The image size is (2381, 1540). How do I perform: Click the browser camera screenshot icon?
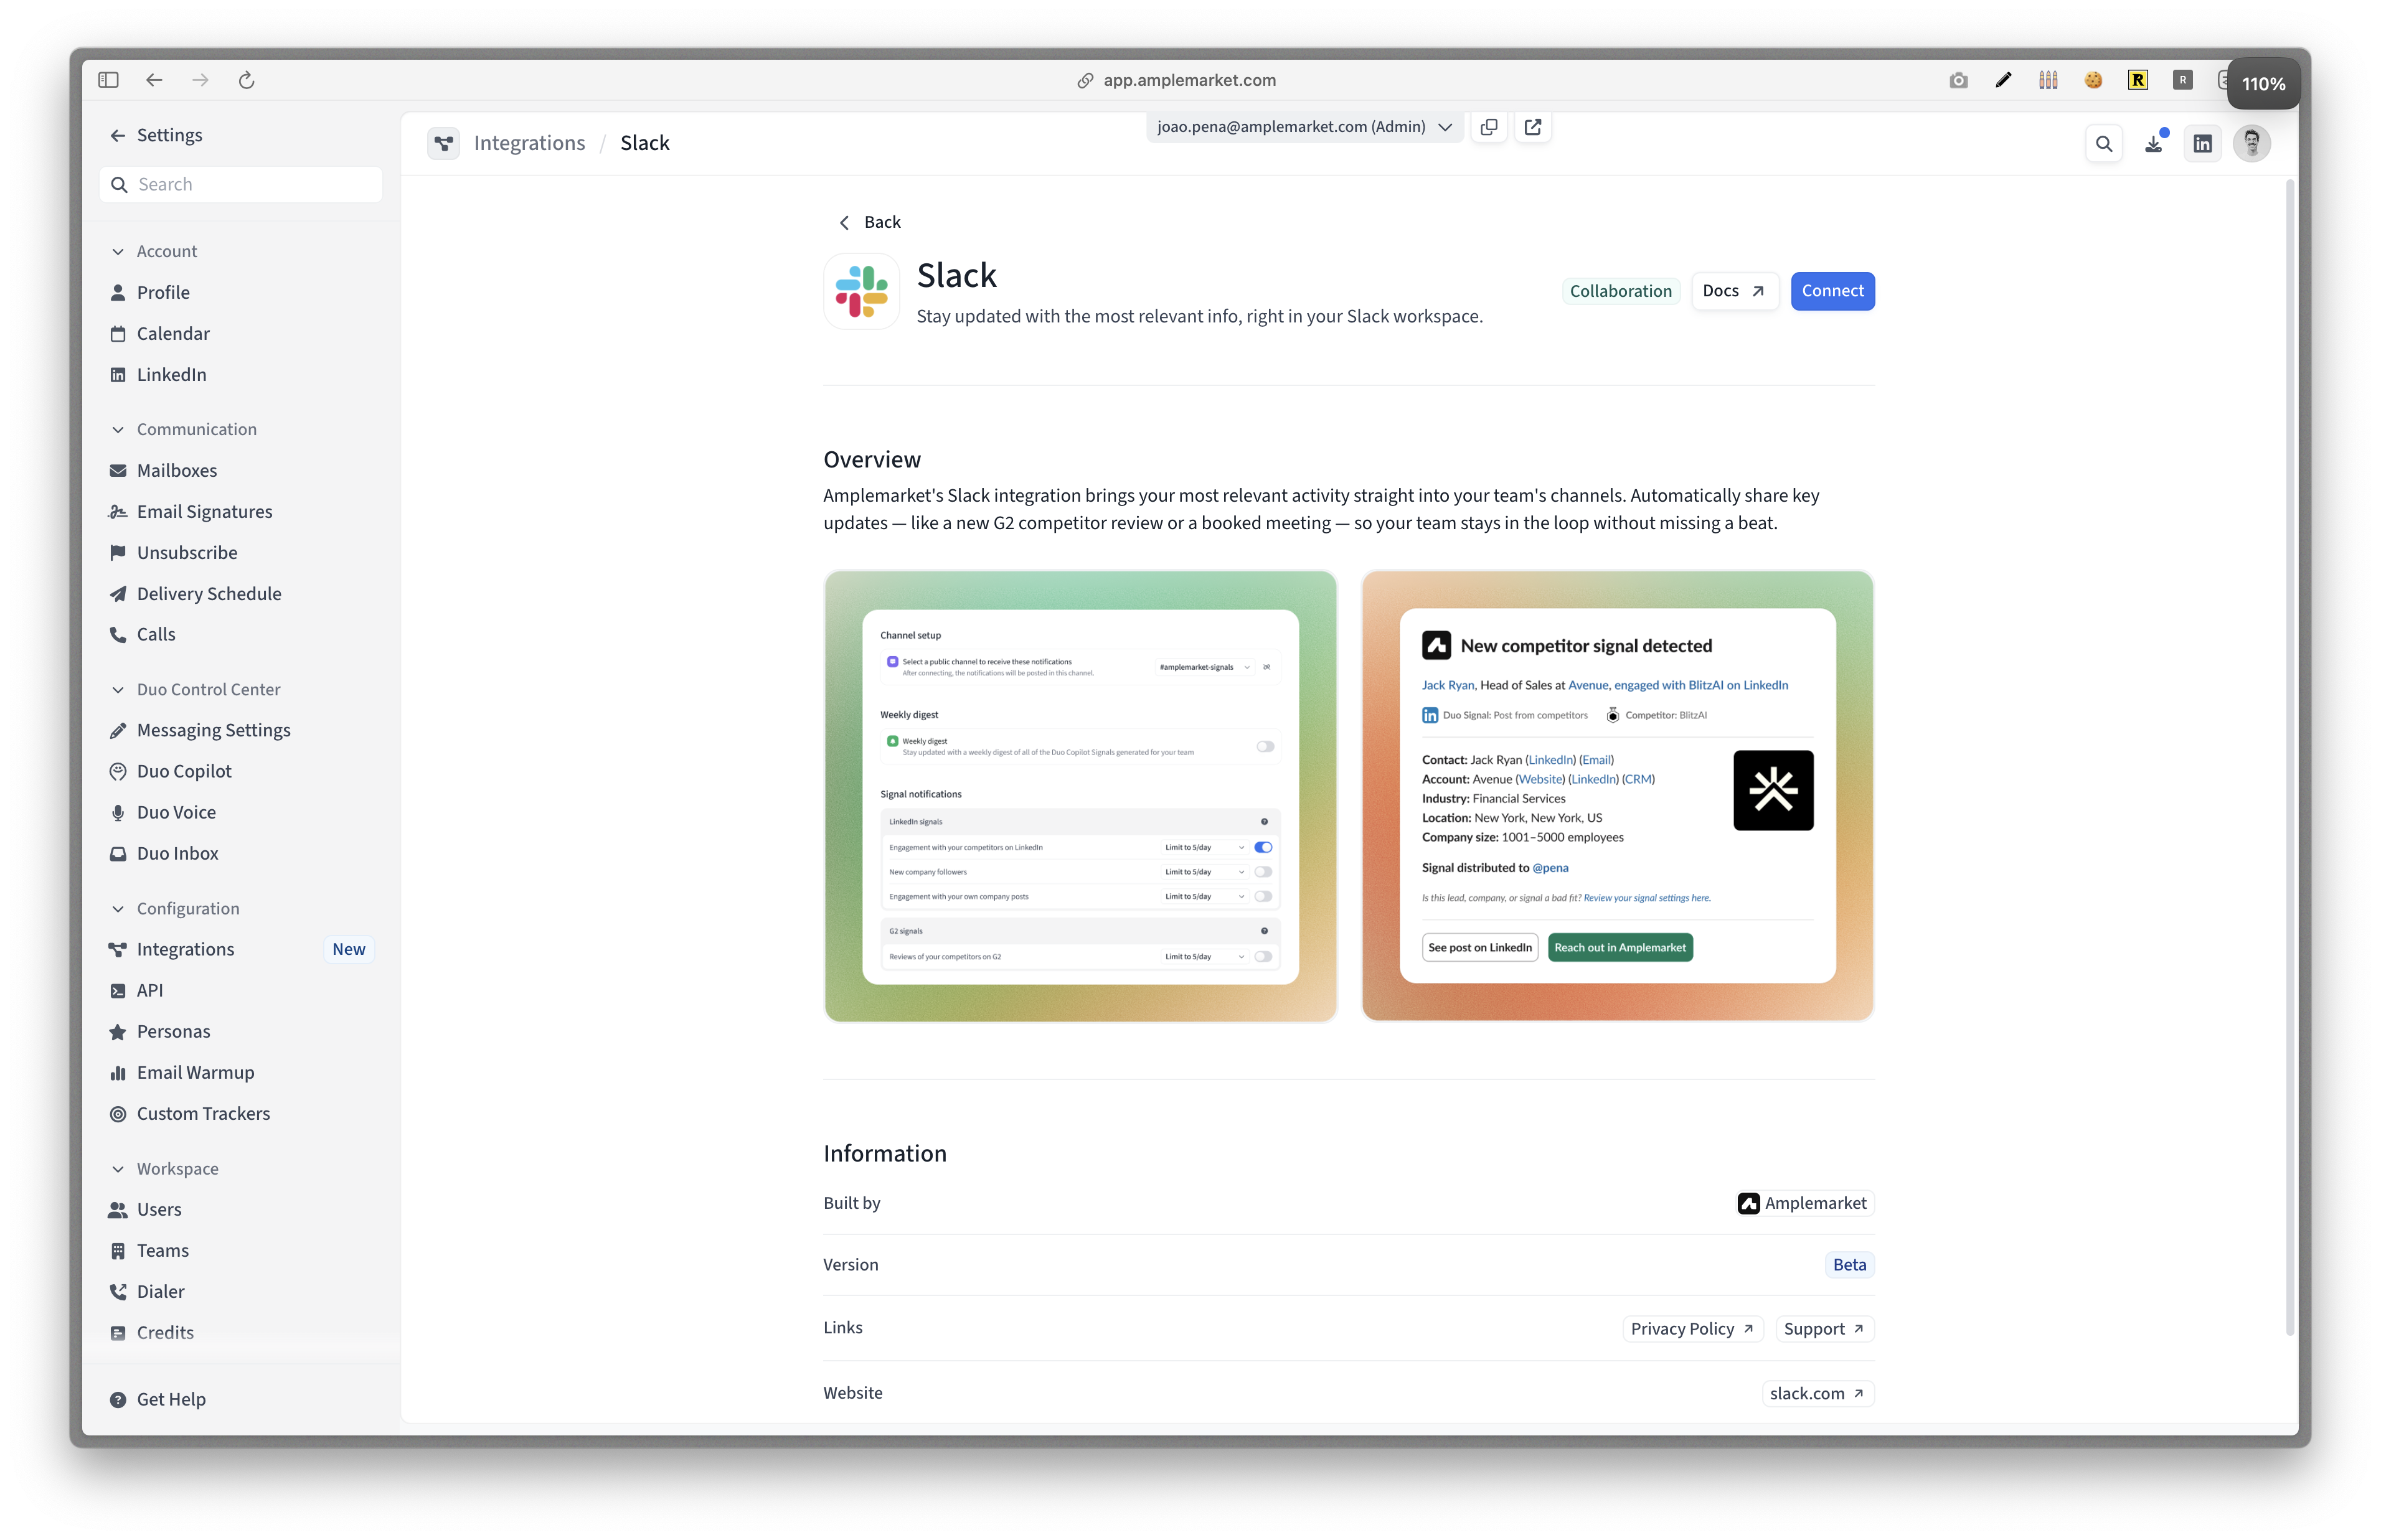[x=1958, y=80]
